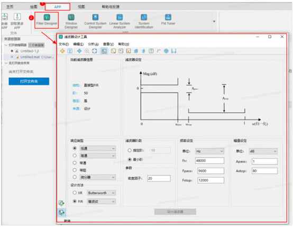Open Control System Designer app
This screenshot has height=227, width=293.
coord(95,21)
